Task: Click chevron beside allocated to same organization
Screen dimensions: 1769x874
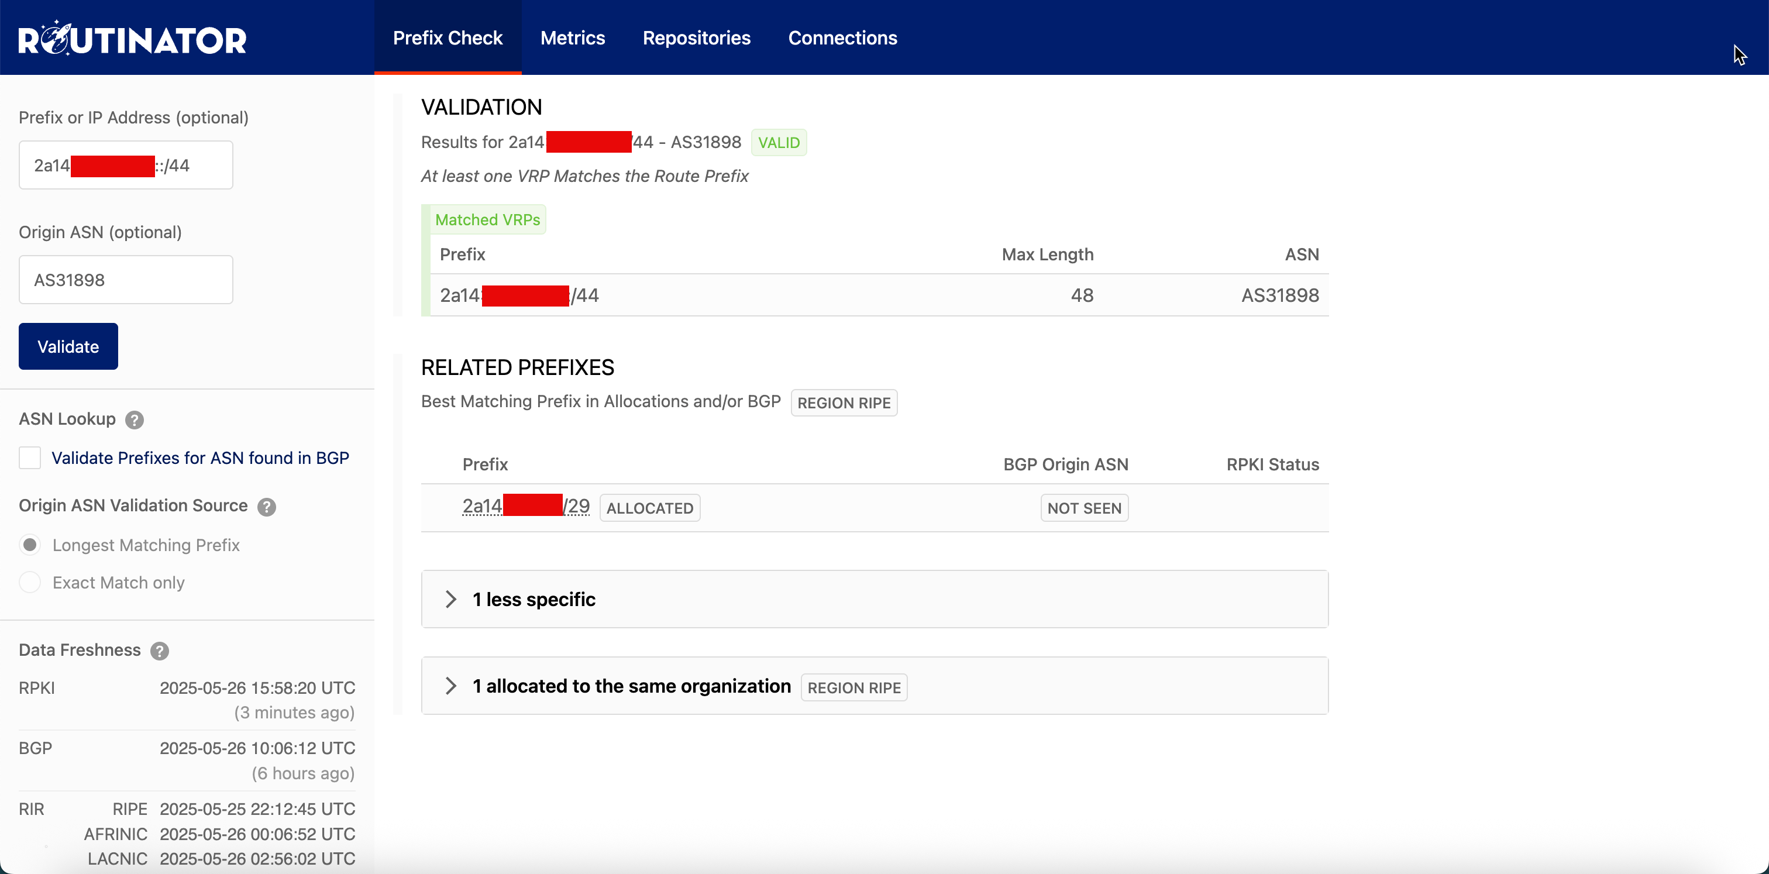Action: pos(450,686)
